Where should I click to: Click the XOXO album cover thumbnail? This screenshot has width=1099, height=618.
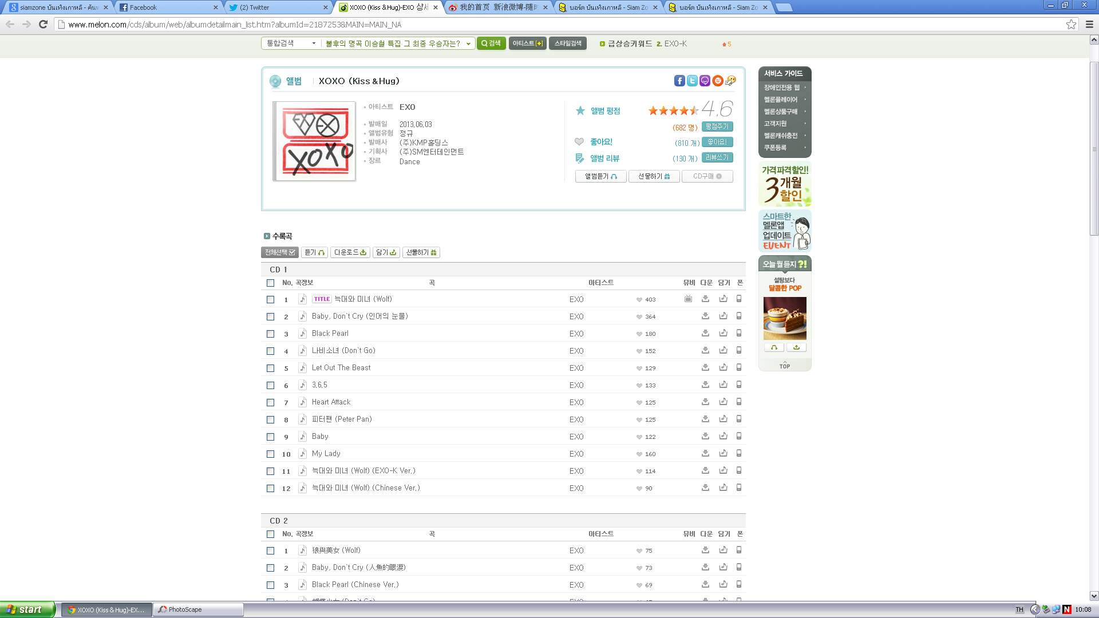click(x=314, y=141)
